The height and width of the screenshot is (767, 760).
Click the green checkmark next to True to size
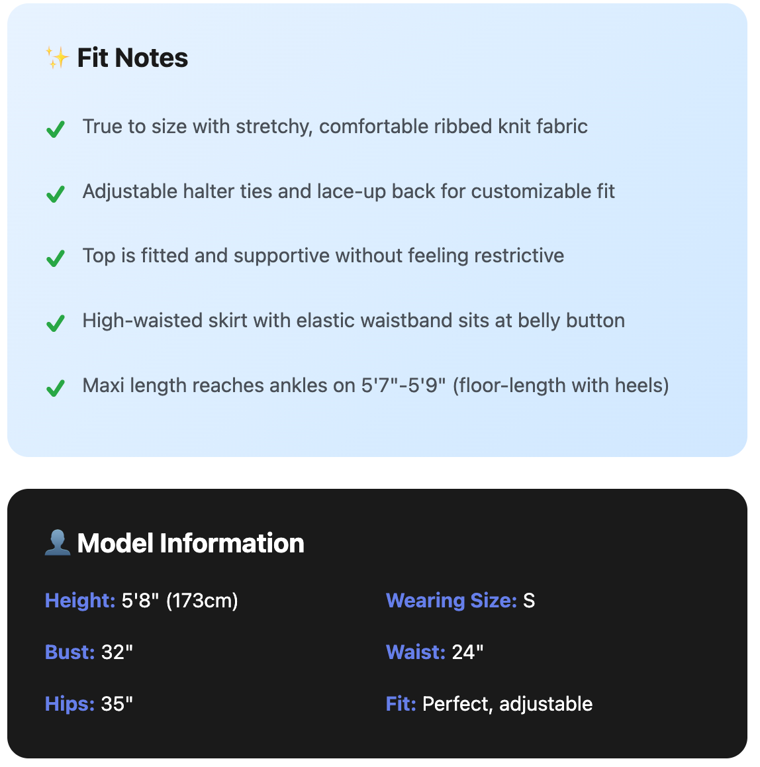[x=56, y=128]
